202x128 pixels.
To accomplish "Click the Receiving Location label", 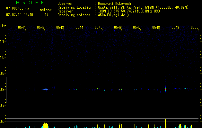I will (75, 7).
